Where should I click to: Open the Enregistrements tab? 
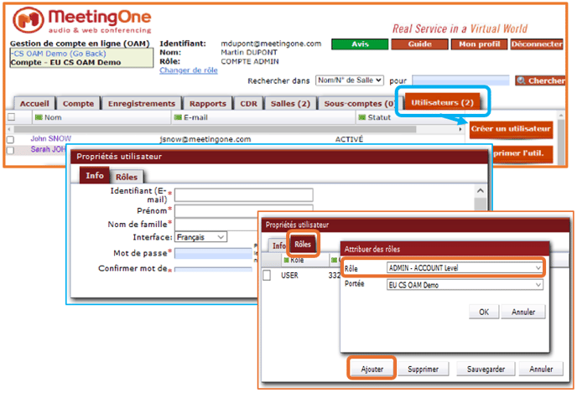(x=141, y=104)
